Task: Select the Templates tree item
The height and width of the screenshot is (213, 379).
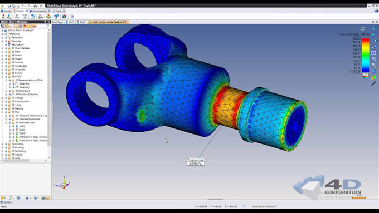Action: tap(17, 38)
